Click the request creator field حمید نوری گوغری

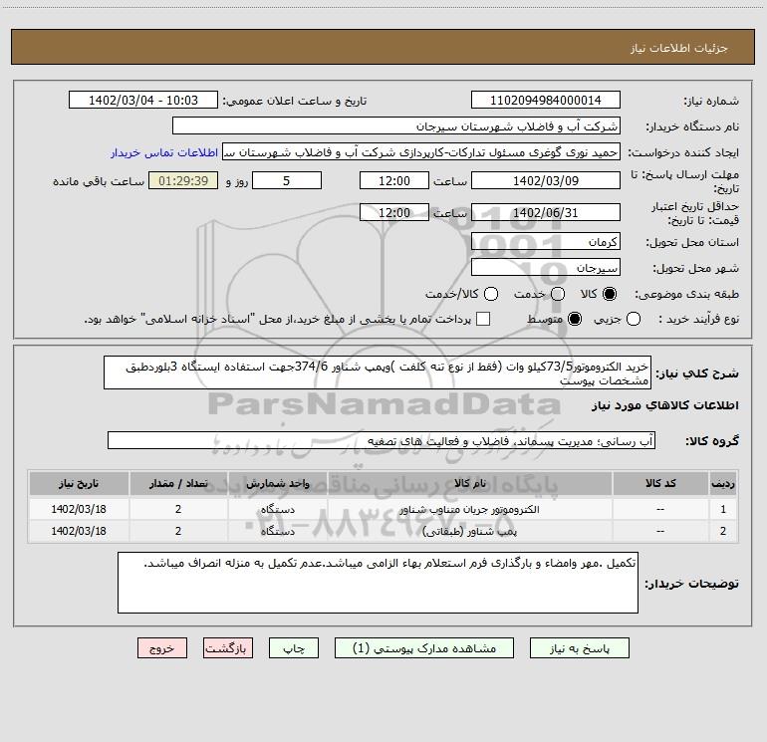(421, 151)
